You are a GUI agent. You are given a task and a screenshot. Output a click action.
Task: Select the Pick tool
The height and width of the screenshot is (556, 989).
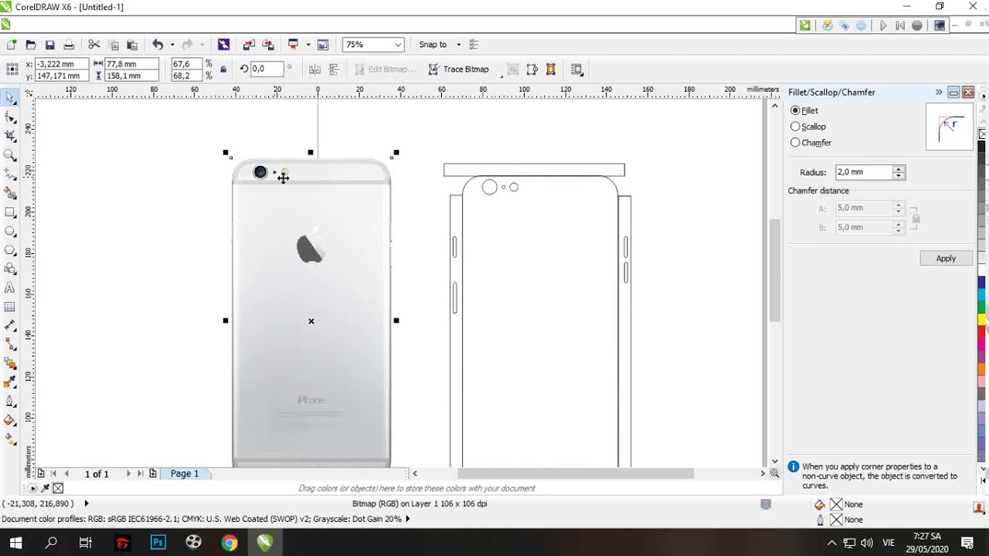pyautogui.click(x=10, y=98)
